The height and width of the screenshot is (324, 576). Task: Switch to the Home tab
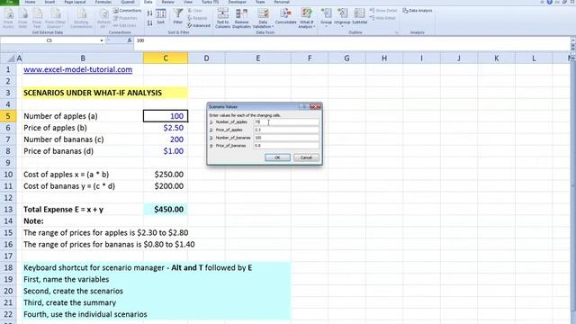tap(30, 2)
